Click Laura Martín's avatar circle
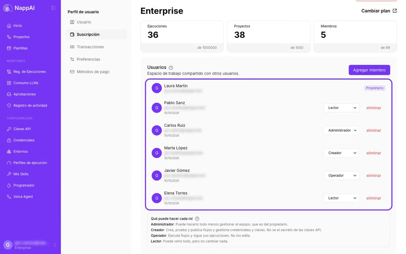 pos(157,88)
